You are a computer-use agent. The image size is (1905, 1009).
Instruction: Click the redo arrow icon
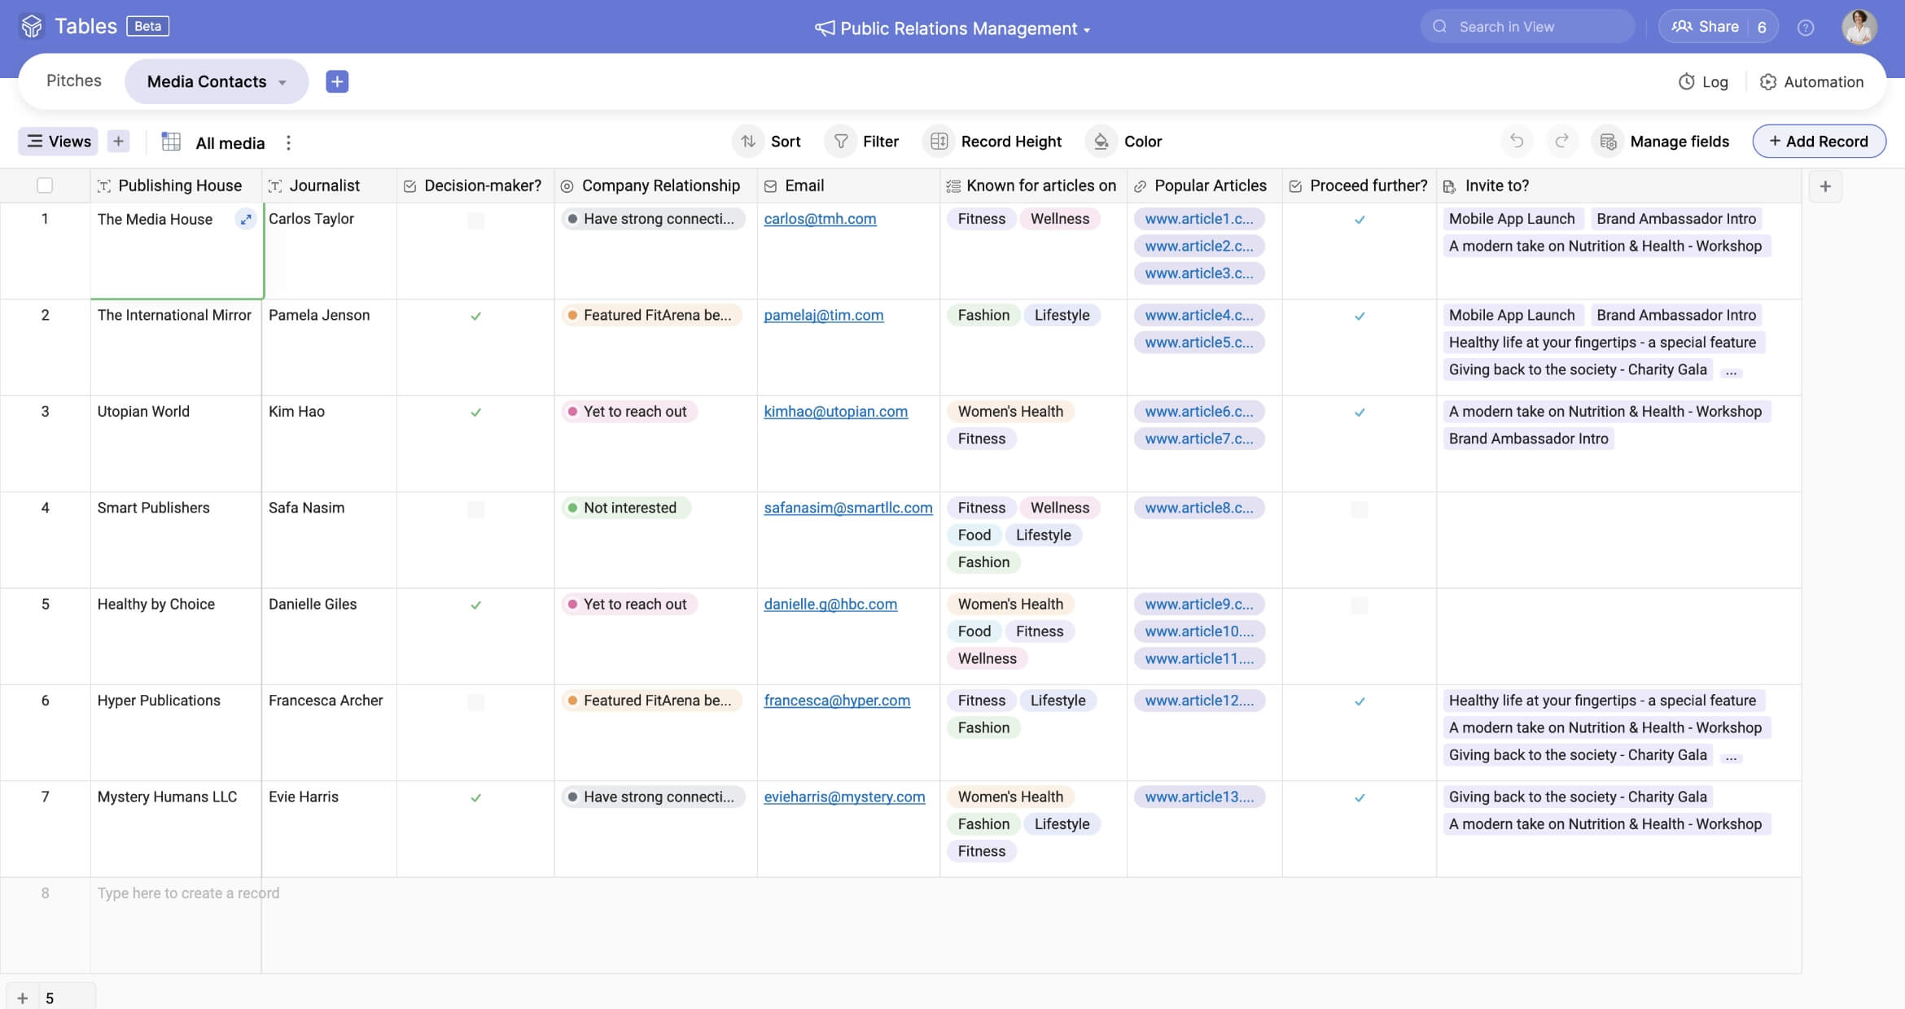click(x=1561, y=141)
